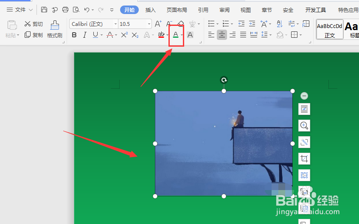The width and height of the screenshot is (359, 224).
Task: Open the paragraph group dialog launcher
Action: pyautogui.click(x=310, y=42)
